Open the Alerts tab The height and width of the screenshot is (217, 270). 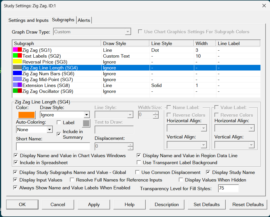pos(84,20)
